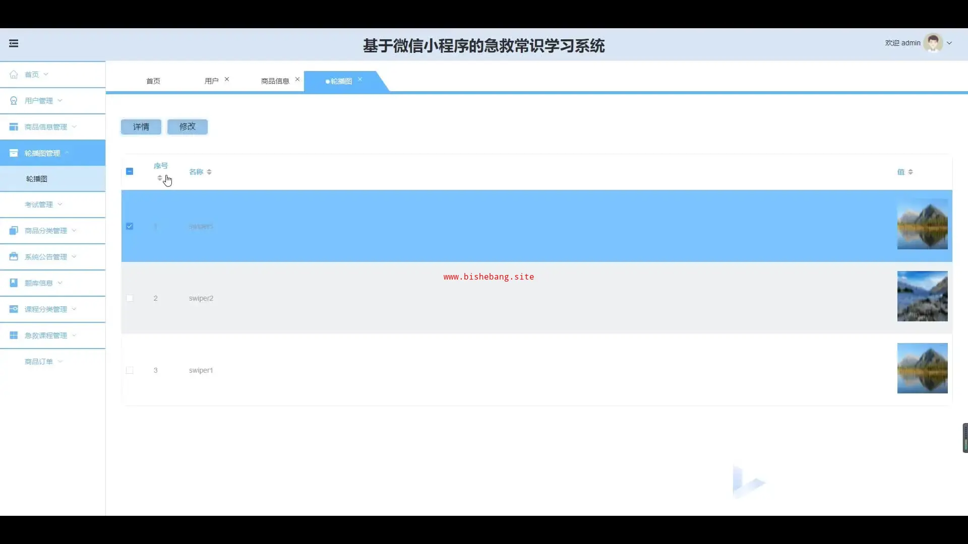The image size is (968, 544).
Task: Click the 急救课程管理 grid icon
Action: pyautogui.click(x=14, y=335)
